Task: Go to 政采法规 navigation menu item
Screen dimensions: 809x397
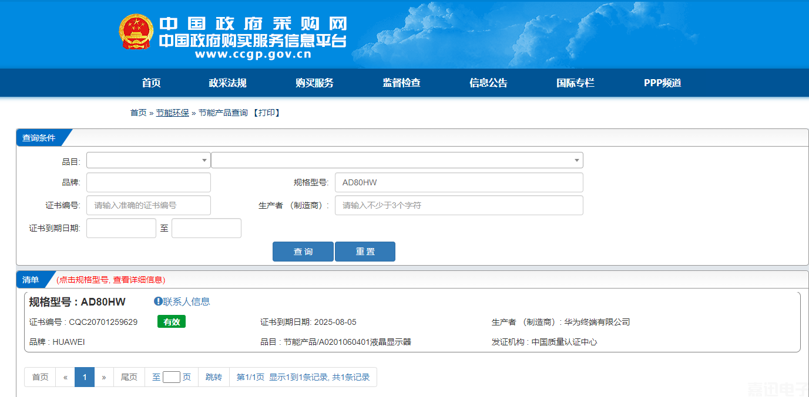Action: (227, 83)
